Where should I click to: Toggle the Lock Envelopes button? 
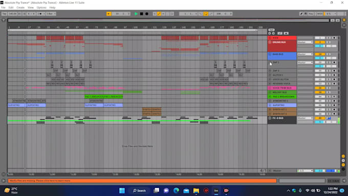tap(286, 33)
